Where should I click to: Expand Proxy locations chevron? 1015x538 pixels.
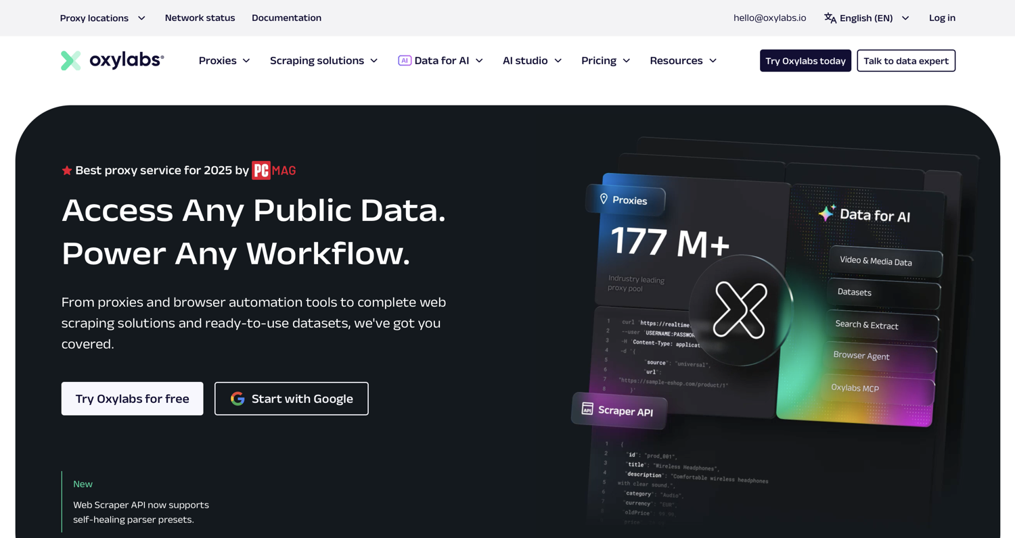click(x=141, y=18)
